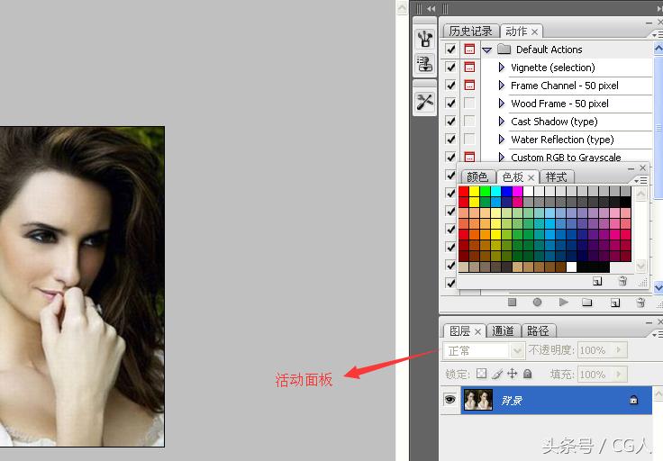Select the Default Actions set name
This screenshot has height=461, width=663.
(549, 50)
